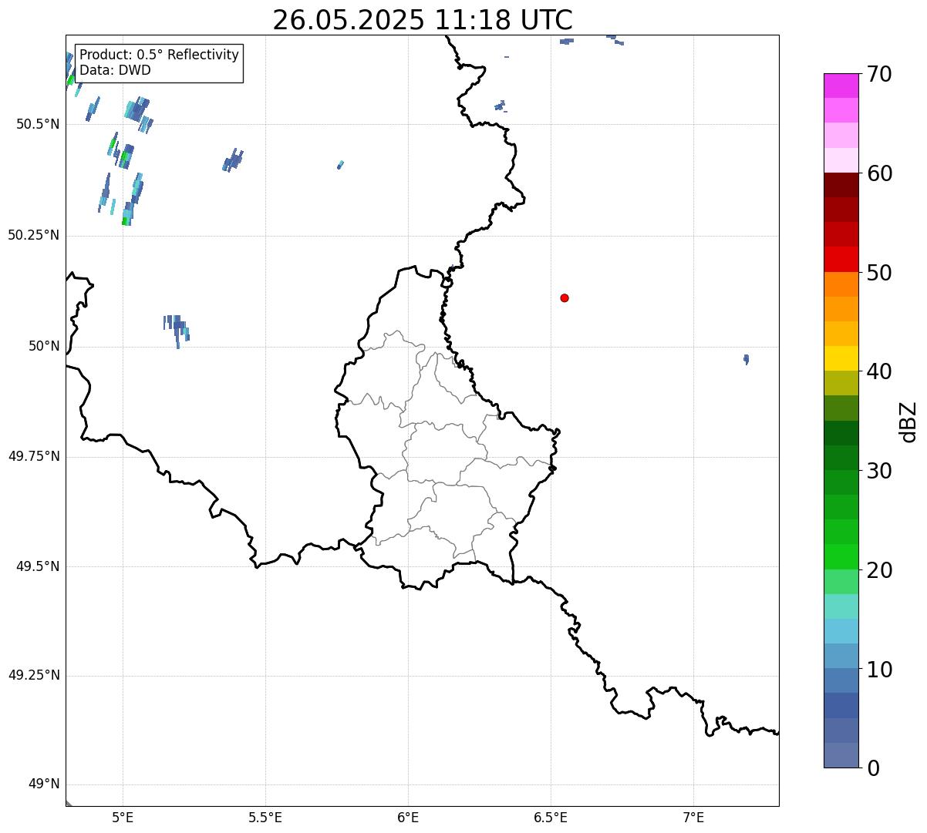Click the bright red swatch above 50 dBZ

841,259
